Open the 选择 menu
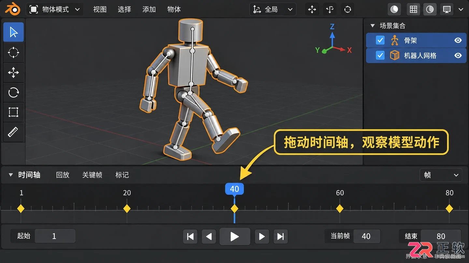 [x=124, y=9]
